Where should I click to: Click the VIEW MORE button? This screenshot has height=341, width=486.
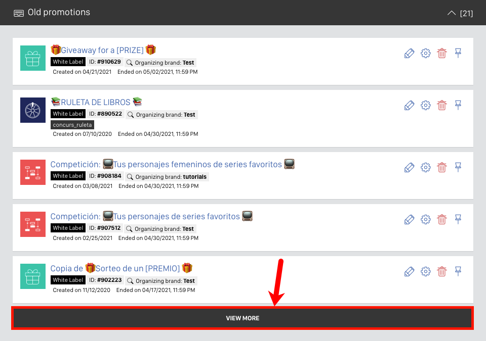point(242,318)
